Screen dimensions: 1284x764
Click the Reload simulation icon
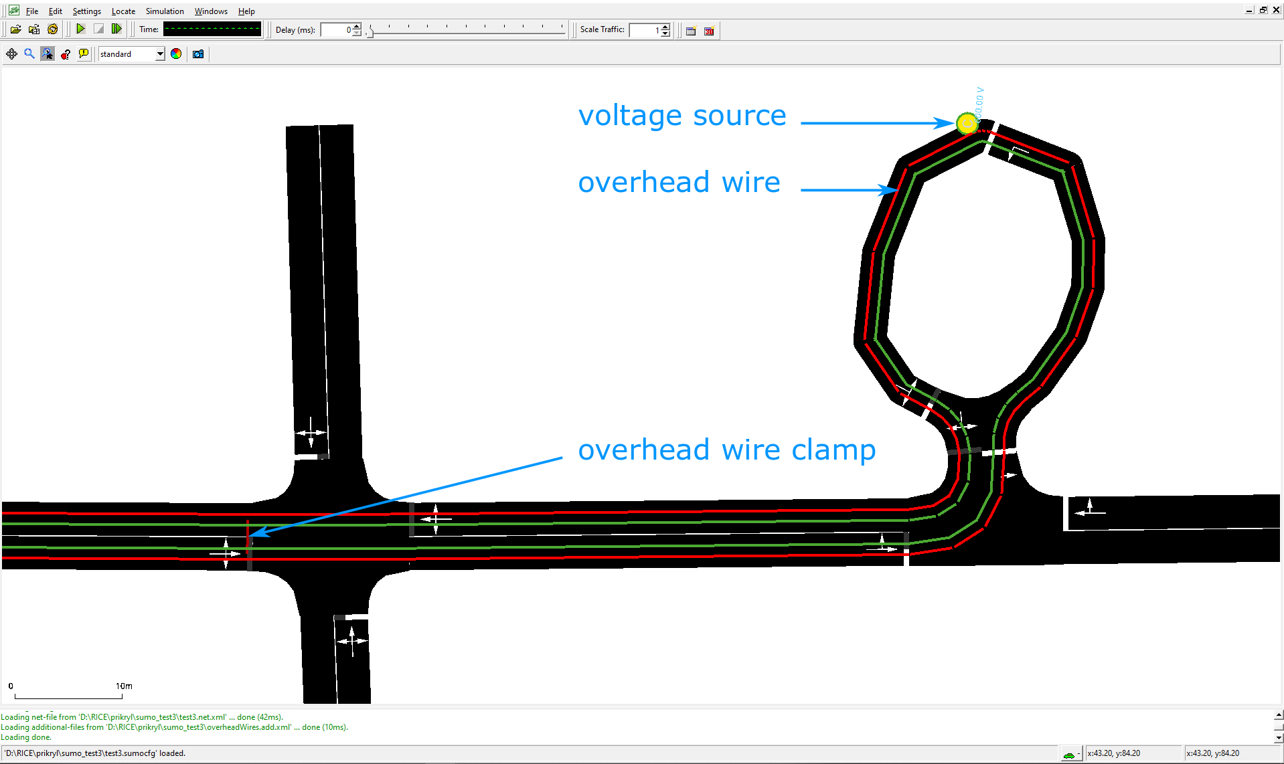click(x=53, y=29)
